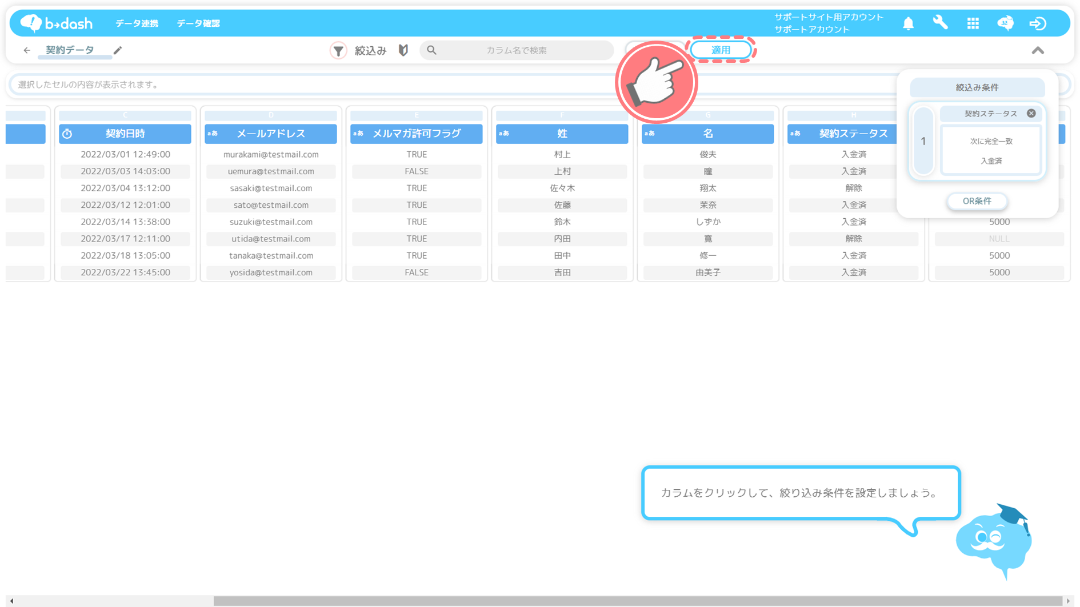Click the サポートアカウント account name
This screenshot has height=607, width=1080.
pyautogui.click(x=812, y=29)
